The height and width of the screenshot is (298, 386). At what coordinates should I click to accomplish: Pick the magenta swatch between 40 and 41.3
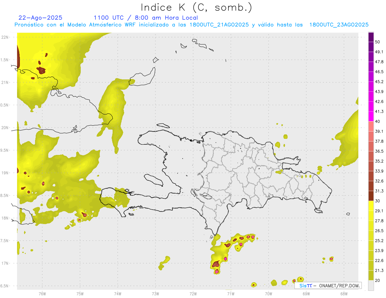coord(371,116)
